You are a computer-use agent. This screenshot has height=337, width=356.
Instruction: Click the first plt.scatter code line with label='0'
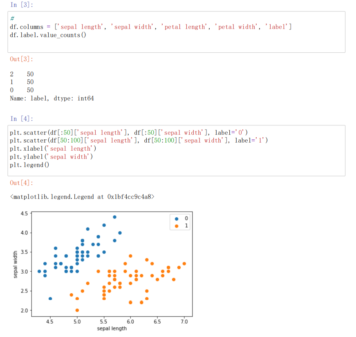coord(129,132)
